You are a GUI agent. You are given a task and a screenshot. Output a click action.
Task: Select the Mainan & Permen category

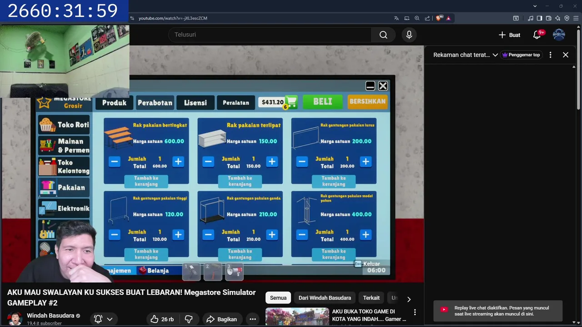pos(64,146)
